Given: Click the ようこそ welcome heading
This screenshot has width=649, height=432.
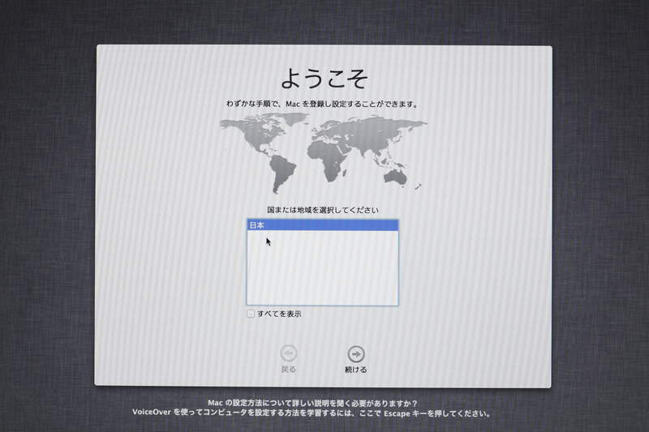Looking at the screenshot, I should click(324, 78).
